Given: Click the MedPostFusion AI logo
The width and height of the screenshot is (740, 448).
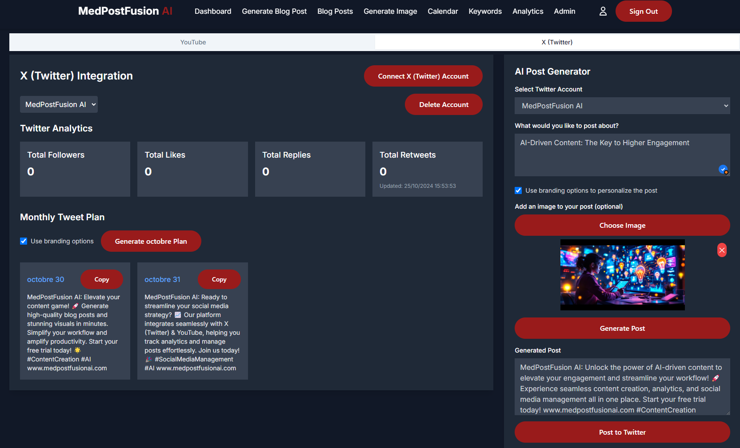Looking at the screenshot, I should (x=125, y=11).
